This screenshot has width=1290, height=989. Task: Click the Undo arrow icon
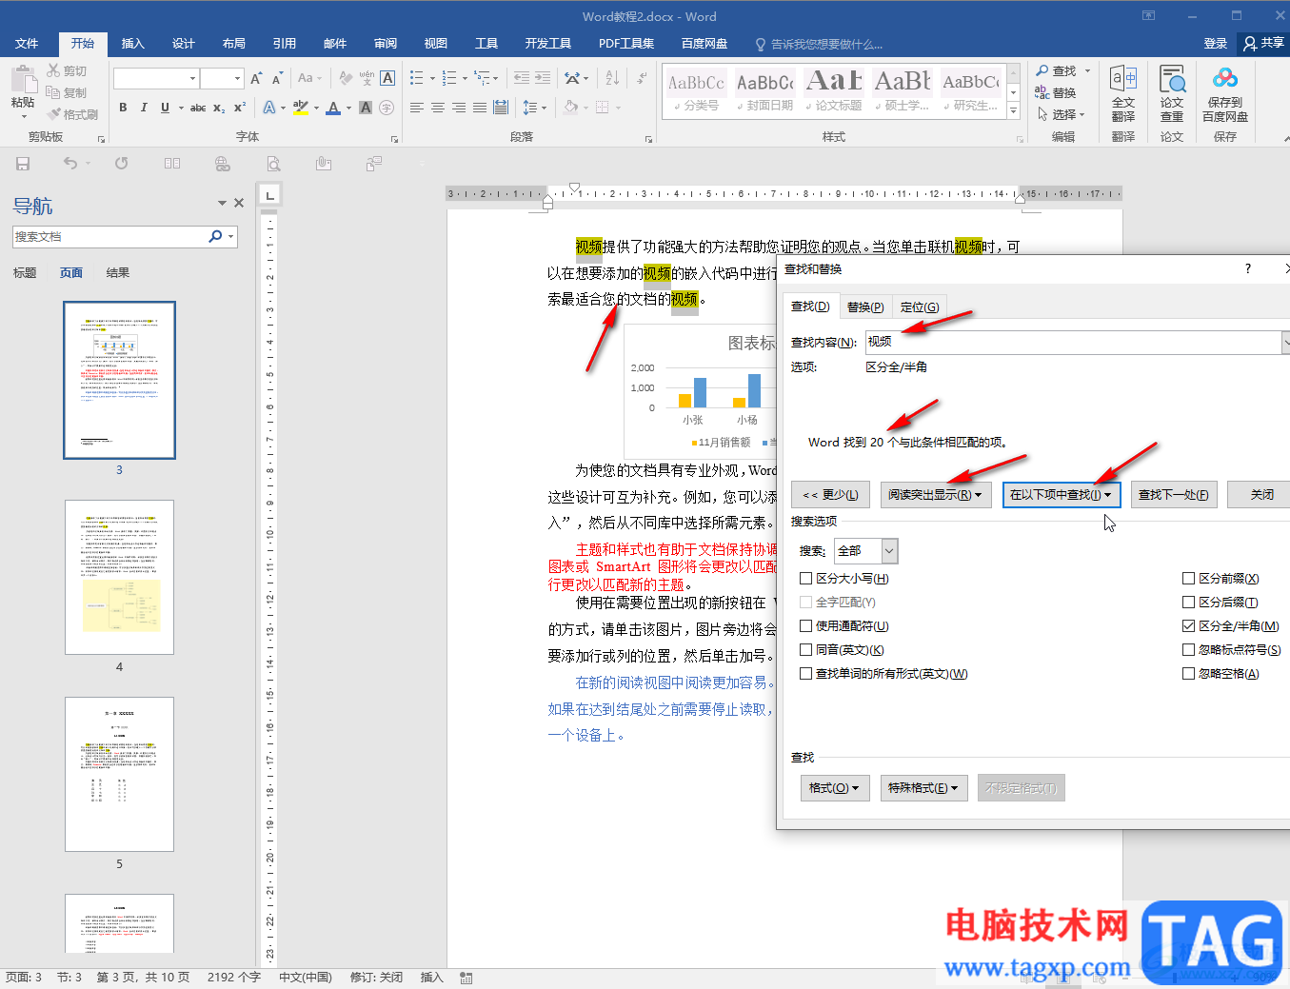point(70,164)
